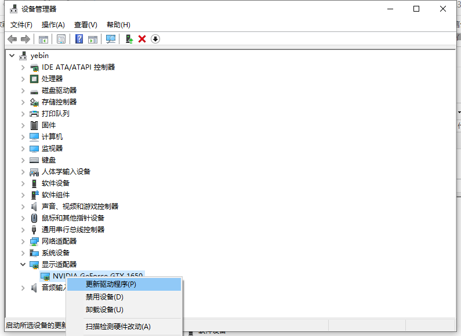Expand the IDE ATA/ATAPI 控制器 node
The height and width of the screenshot is (336, 461).
[23, 67]
